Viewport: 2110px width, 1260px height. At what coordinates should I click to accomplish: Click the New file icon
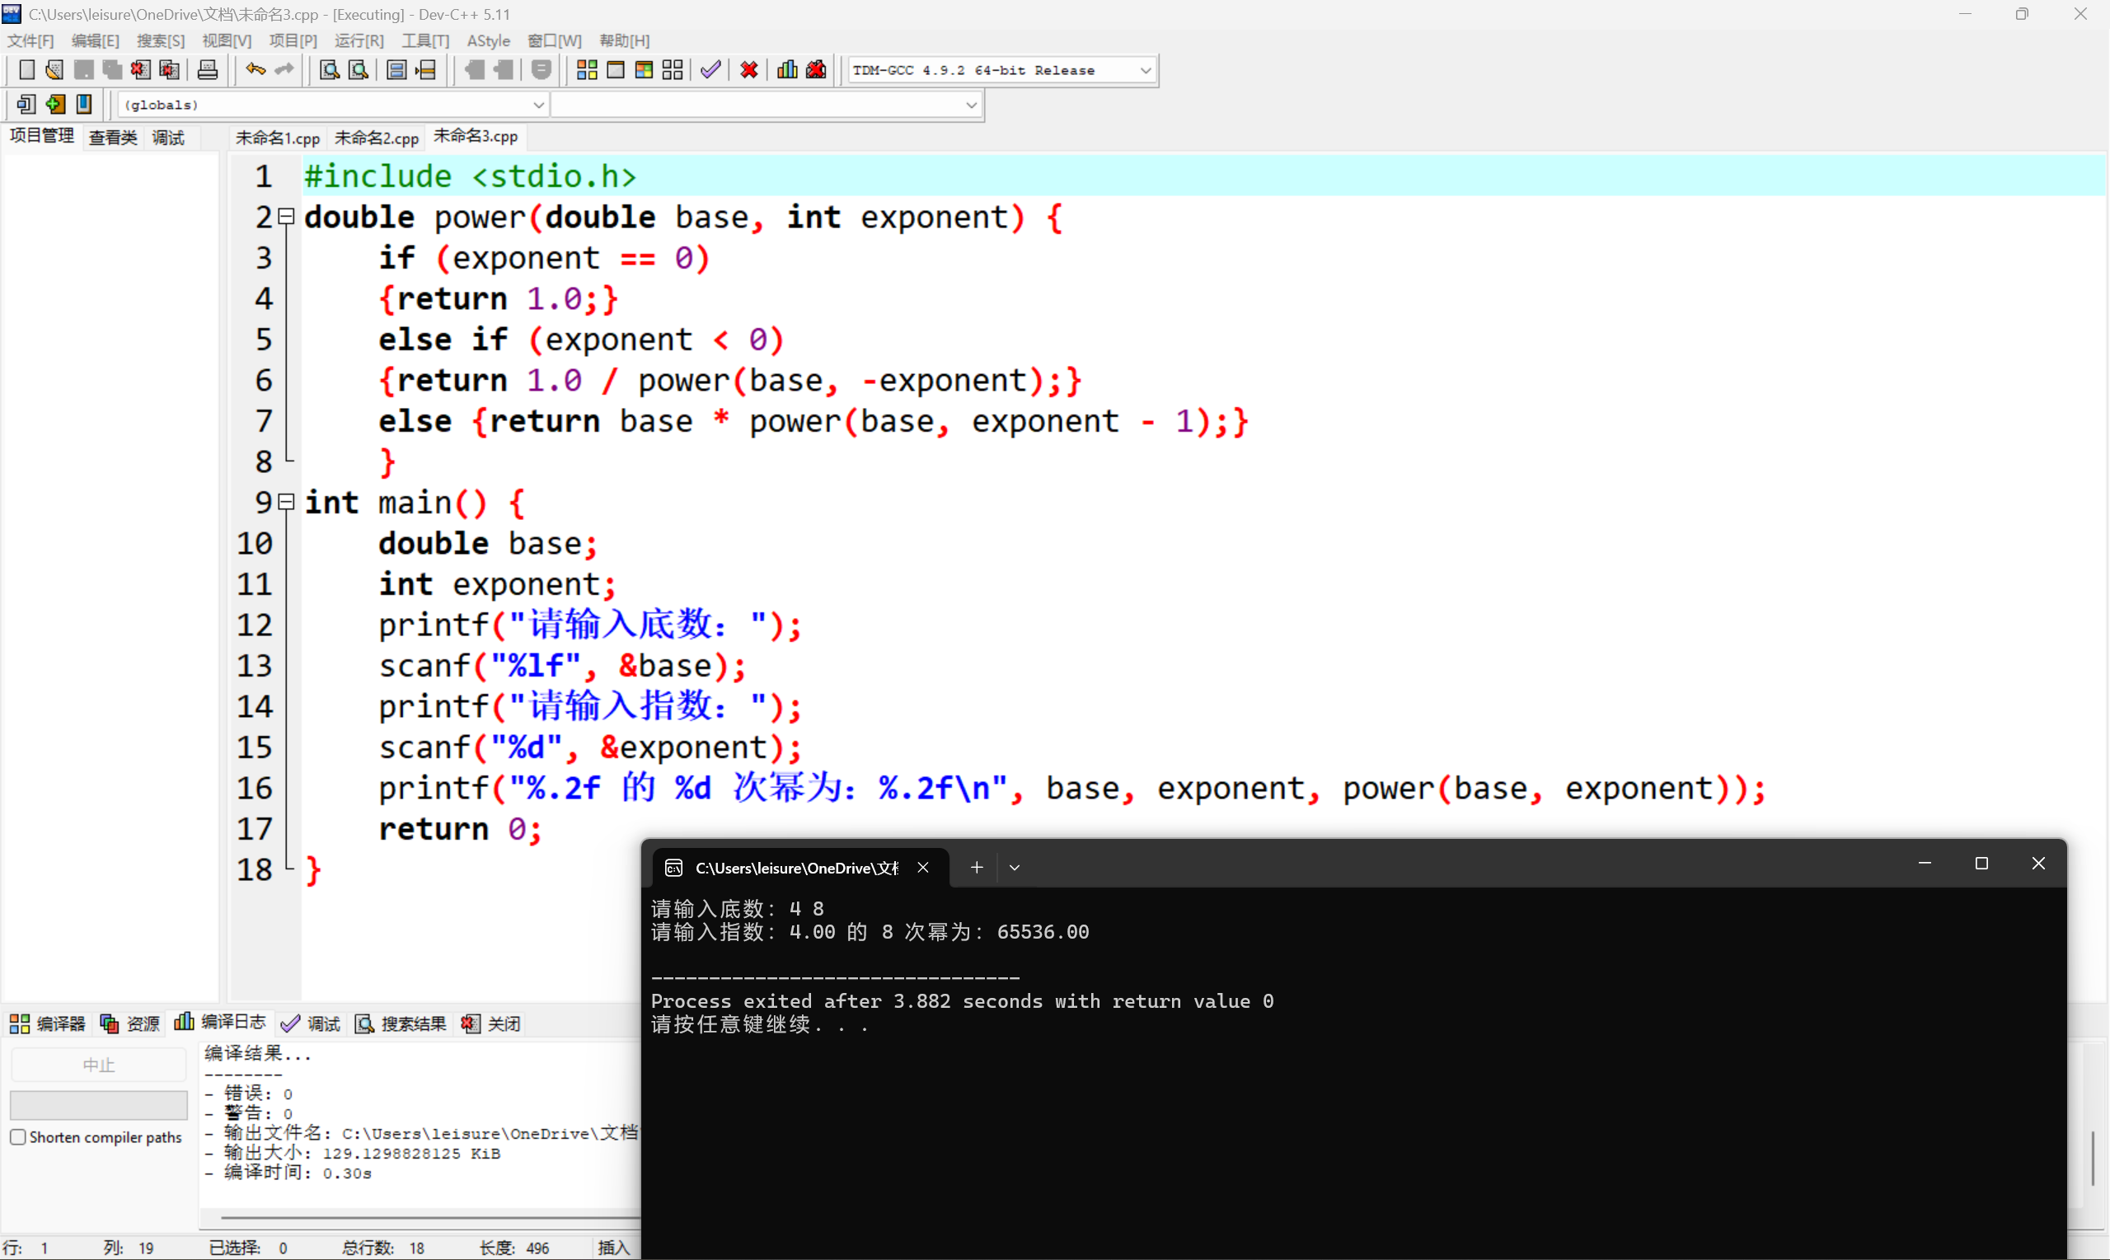point(26,69)
